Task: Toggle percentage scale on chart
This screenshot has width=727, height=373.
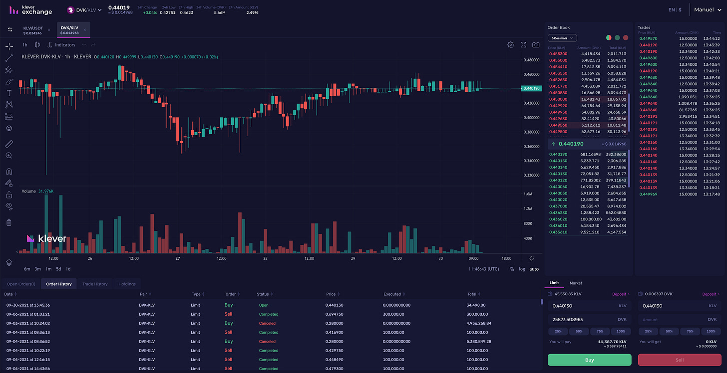Action: (512, 269)
